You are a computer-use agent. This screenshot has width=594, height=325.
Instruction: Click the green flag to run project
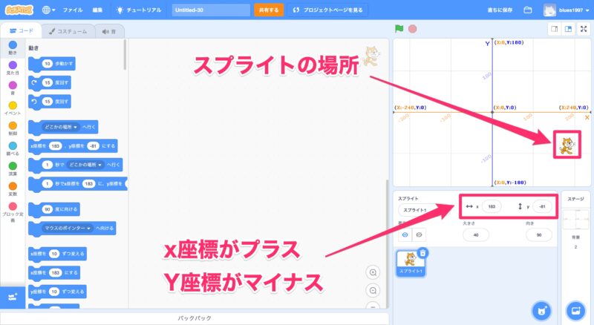tap(399, 29)
